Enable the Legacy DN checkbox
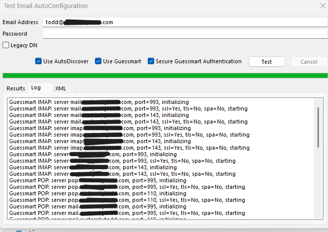Screen dimensions: 328x232 tap(6, 45)
